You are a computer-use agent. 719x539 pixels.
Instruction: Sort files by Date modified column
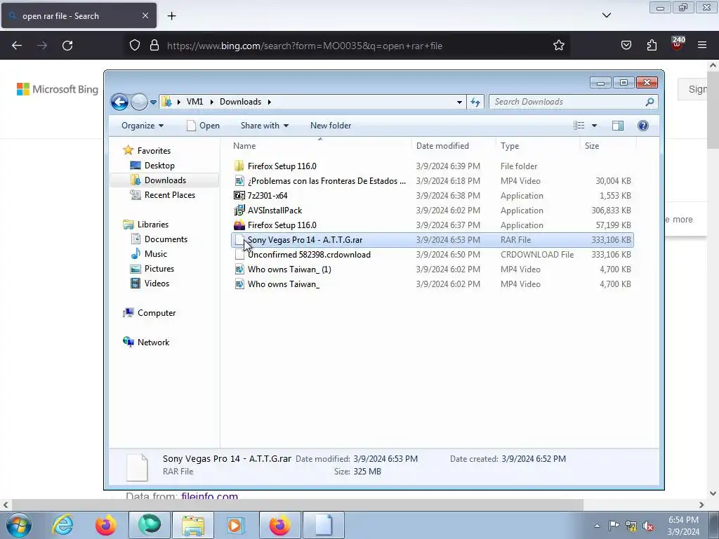(442, 146)
